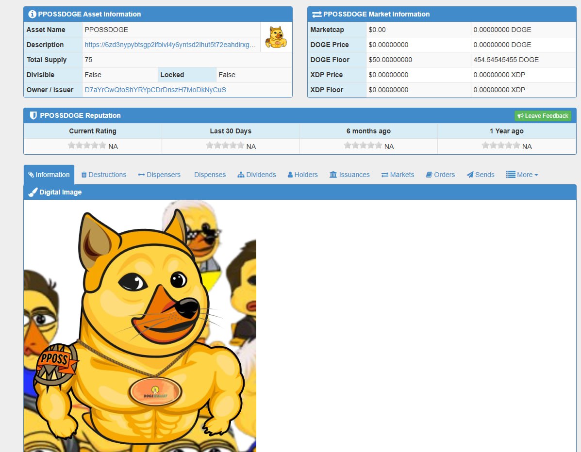
Task: Select the DOGE Price 0.00000000 DOGE value
Action: tap(502, 45)
